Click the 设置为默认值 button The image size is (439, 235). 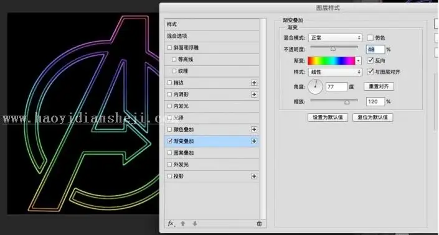click(x=328, y=118)
